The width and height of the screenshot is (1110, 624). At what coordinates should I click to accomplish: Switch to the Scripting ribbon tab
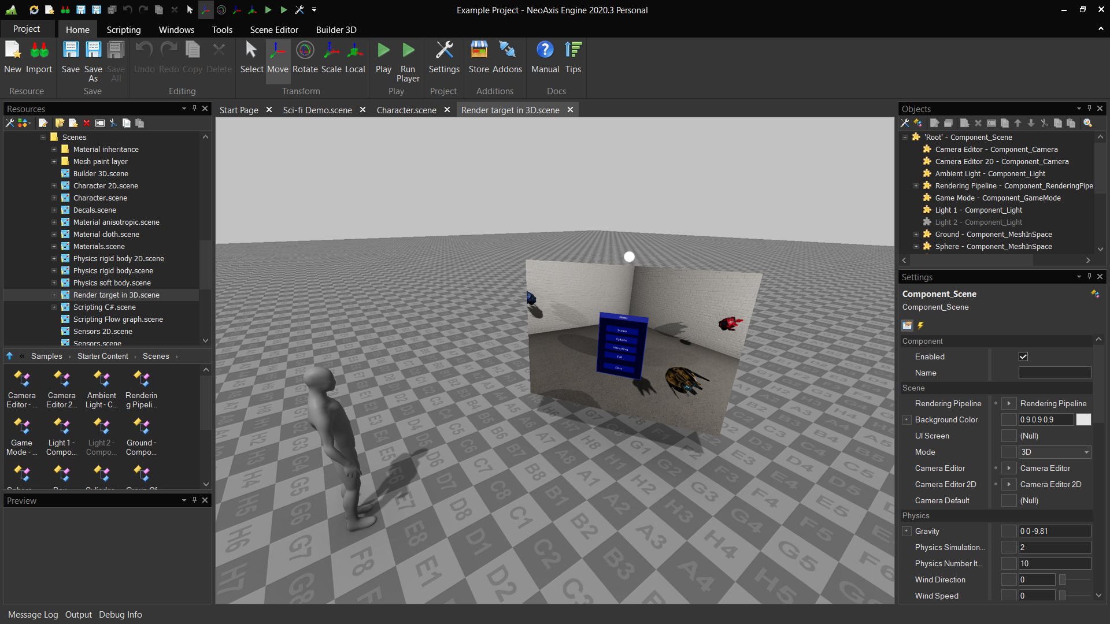point(123,29)
